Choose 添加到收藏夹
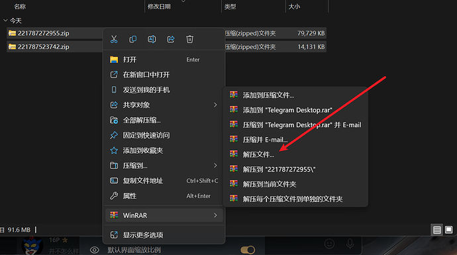Image resolution: width=457 pixels, height=255 pixels. (x=164, y=150)
